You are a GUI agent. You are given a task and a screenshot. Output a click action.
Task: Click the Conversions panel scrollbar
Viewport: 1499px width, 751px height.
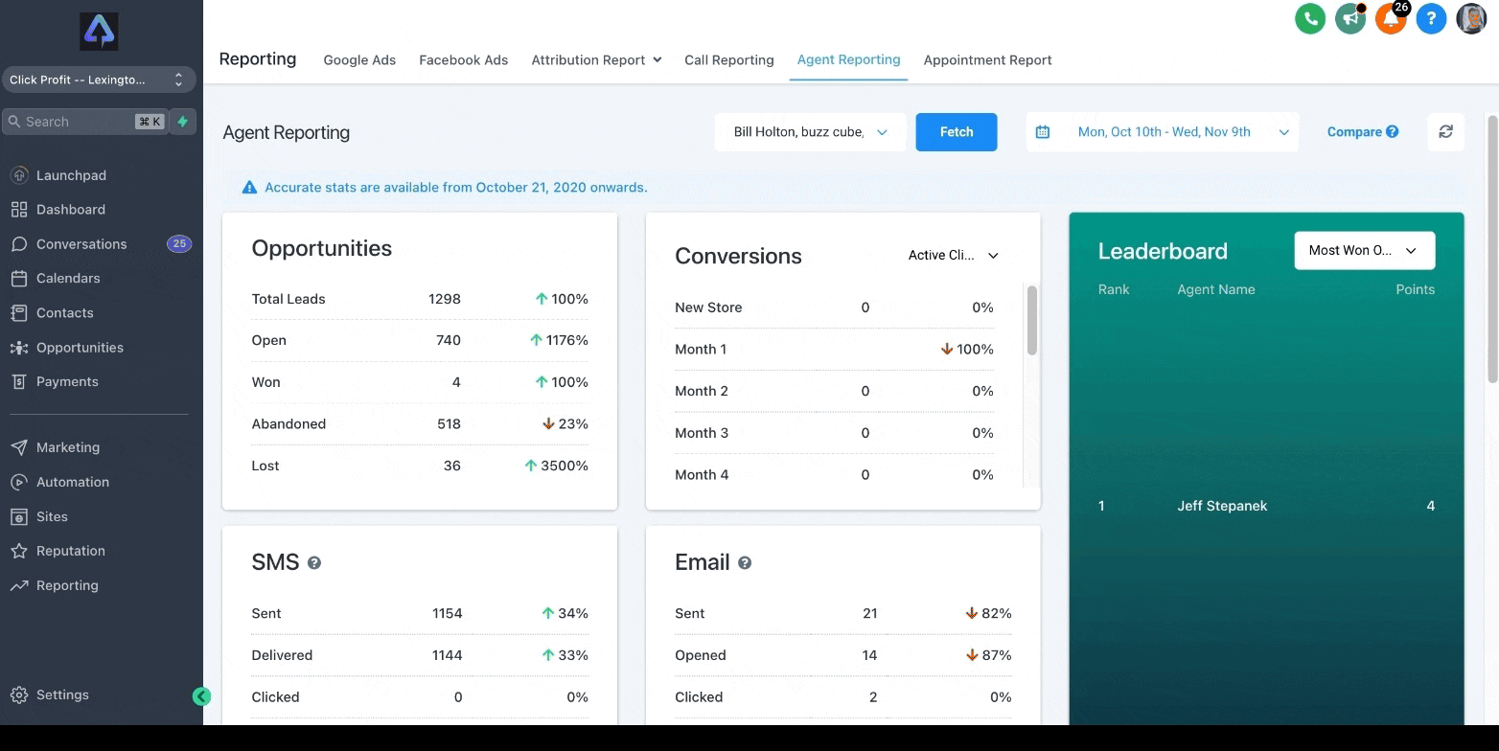pyautogui.click(x=1032, y=320)
